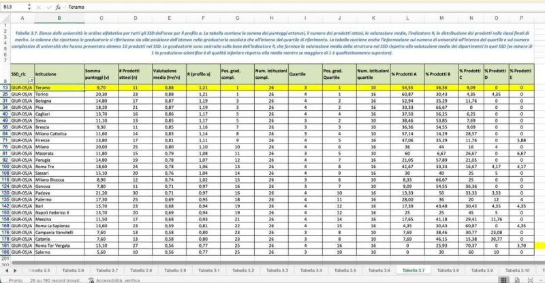Select the cell containing Bologna
The height and width of the screenshot is (283, 545).
59,101
